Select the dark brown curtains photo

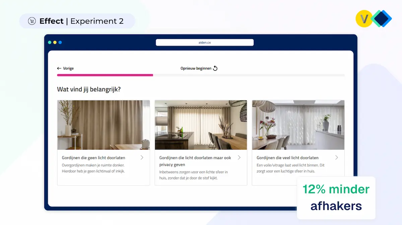[x=104, y=125]
